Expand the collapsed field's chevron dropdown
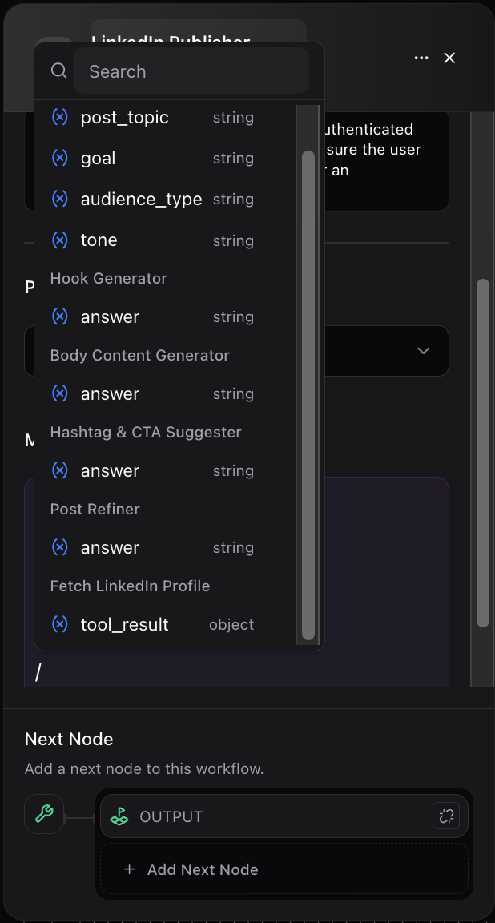 tap(423, 350)
